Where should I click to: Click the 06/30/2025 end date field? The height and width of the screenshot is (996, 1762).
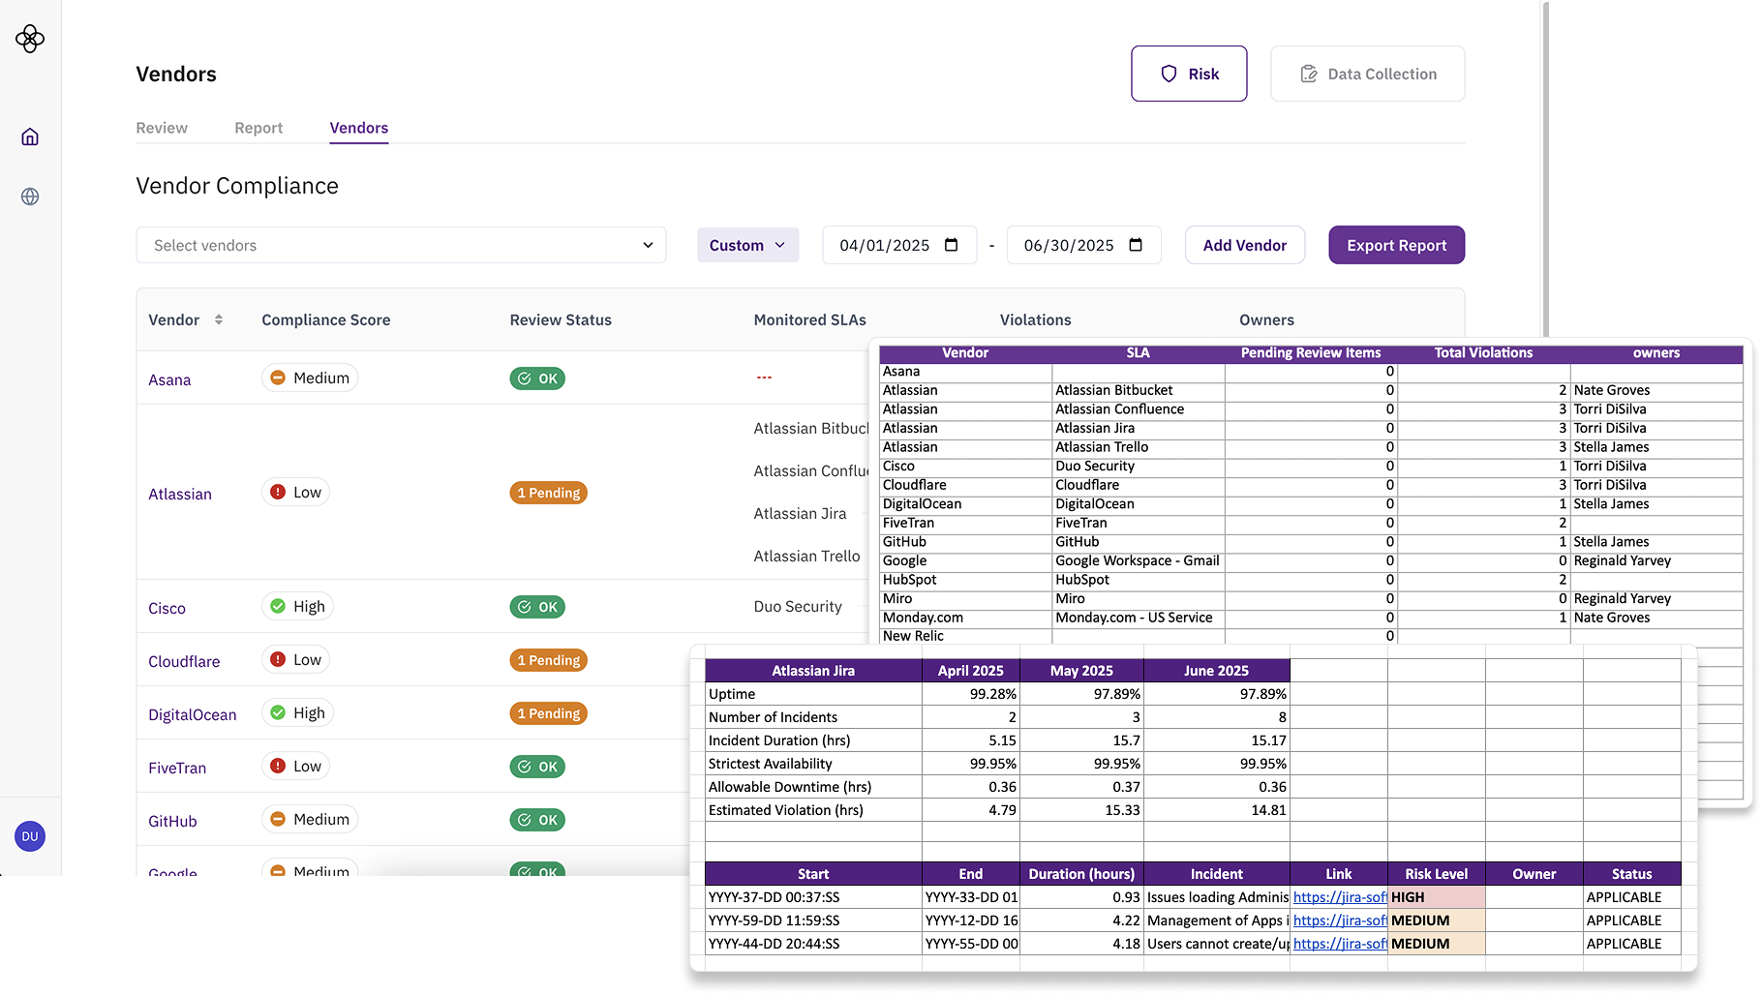[x=1083, y=245]
